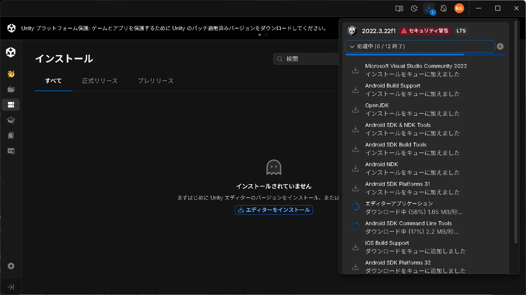The width and height of the screenshot is (526, 295).
Task: Click the インストールされていません message
Action: [x=274, y=186]
